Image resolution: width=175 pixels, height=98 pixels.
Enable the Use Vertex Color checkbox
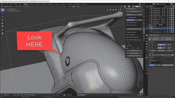[127, 25]
